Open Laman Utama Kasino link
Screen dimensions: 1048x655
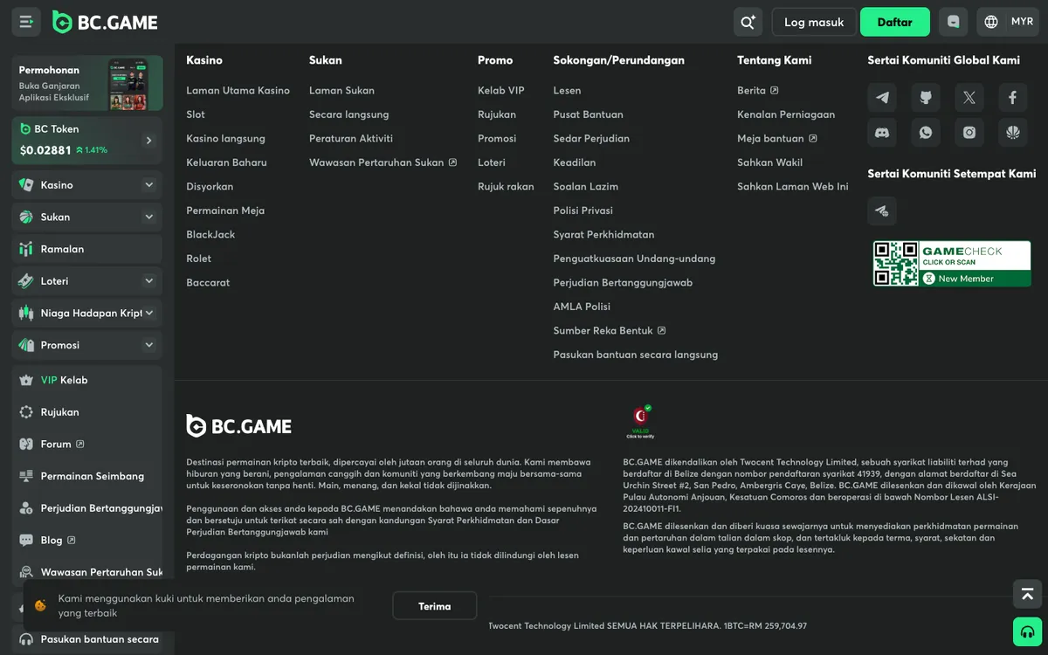[238, 91]
